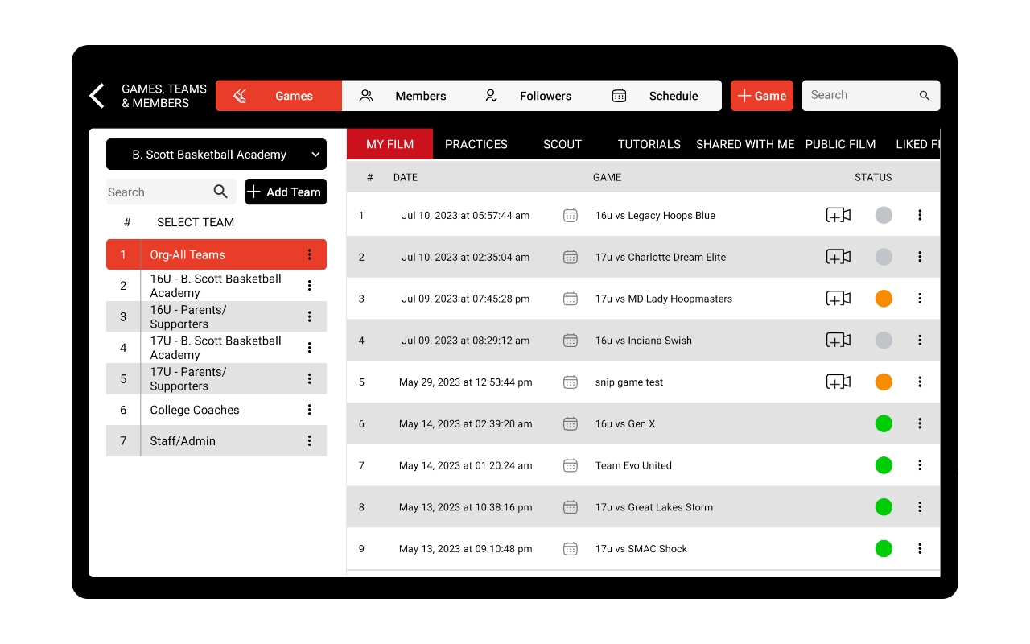The width and height of the screenshot is (1030, 644).
Task: Go back using the left arrow icon
Action: point(97,96)
